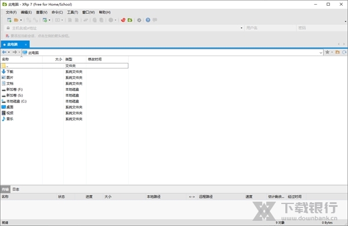348x226 pixels.
Task: Select the 文档 folder
Action: pyautogui.click(x=10, y=83)
